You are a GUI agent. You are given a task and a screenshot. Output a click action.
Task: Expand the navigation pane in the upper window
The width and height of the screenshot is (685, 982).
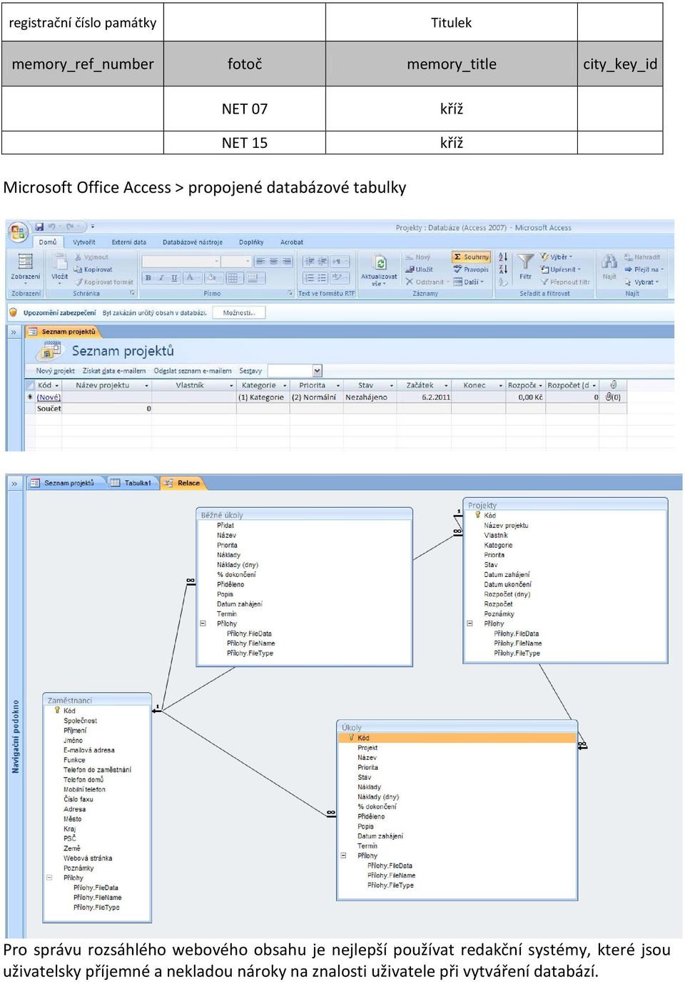[x=14, y=332]
